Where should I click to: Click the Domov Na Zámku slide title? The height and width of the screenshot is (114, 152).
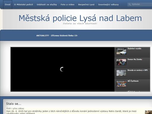pos(135,59)
